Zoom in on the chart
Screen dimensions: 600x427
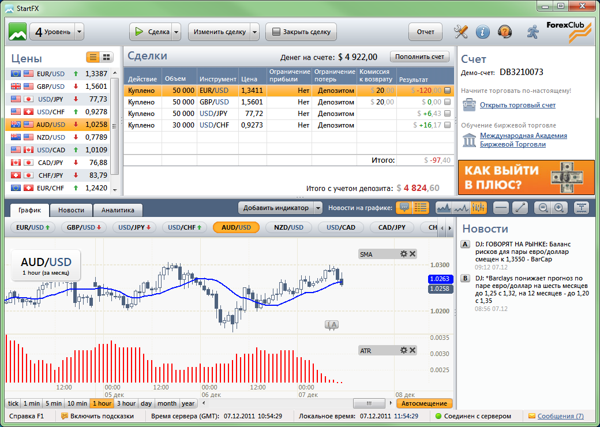coord(558,208)
